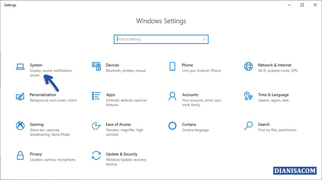The width and height of the screenshot is (322, 180).
Task: Open the Network & Internet title
Action: point(274,65)
